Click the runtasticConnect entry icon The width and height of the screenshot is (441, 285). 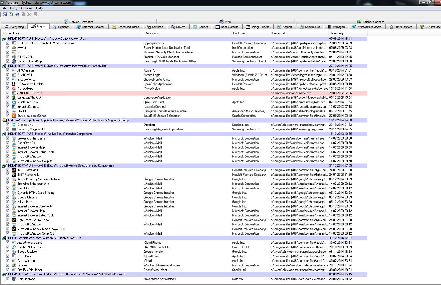click(14, 107)
